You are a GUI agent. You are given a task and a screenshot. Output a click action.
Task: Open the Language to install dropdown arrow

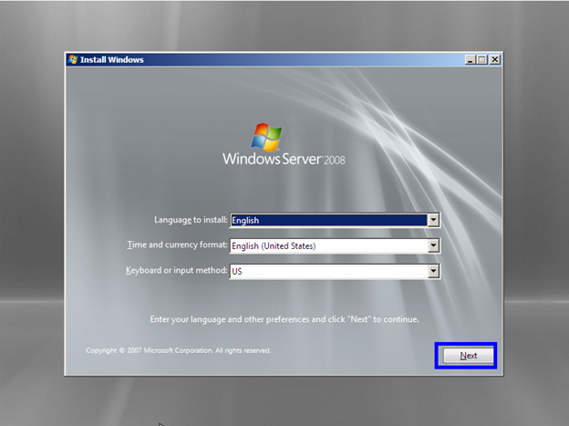pyautogui.click(x=433, y=220)
